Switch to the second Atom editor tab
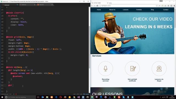Image resolution: width=176 pixels, height=99 pixels. pyautogui.click(x=27, y=5)
